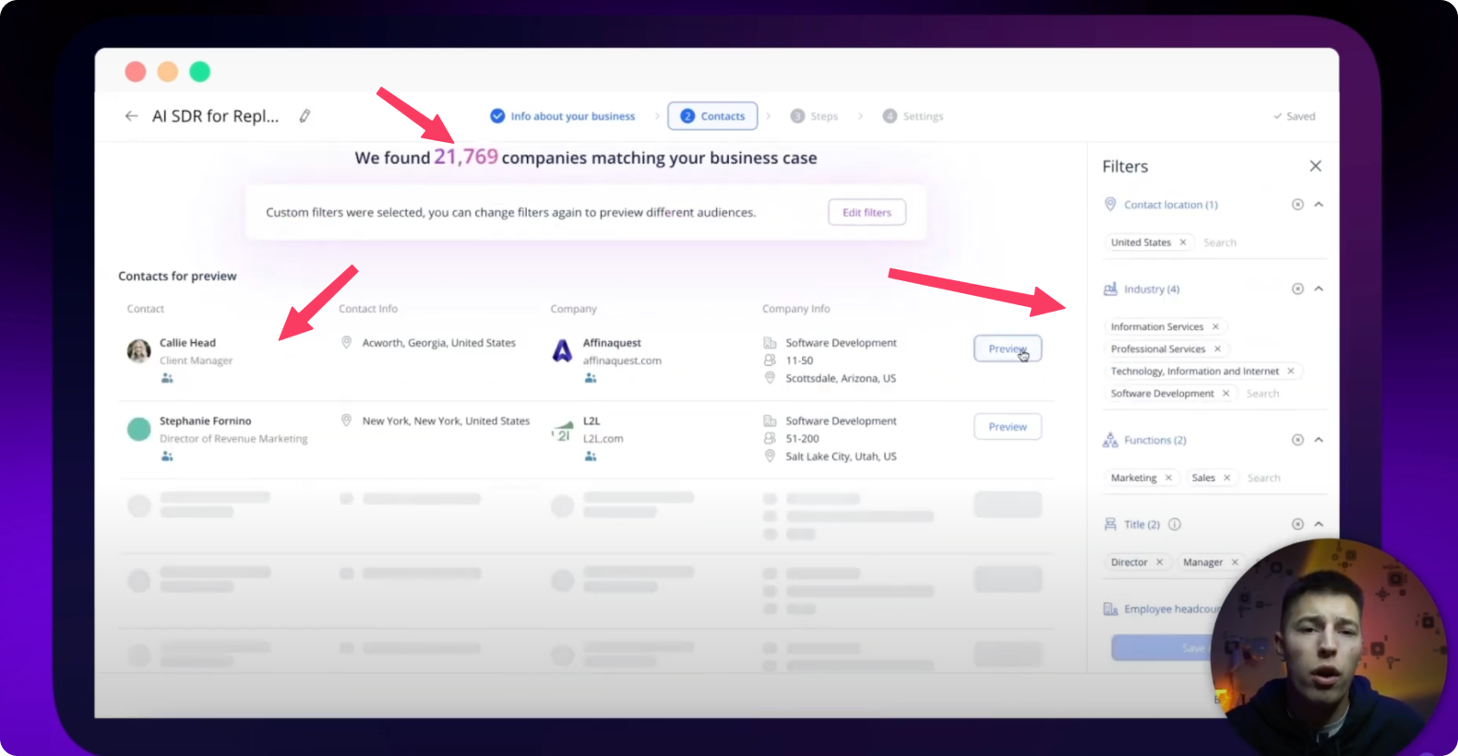Collapse the Contact location section
The image size is (1458, 756).
[x=1319, y=205]
